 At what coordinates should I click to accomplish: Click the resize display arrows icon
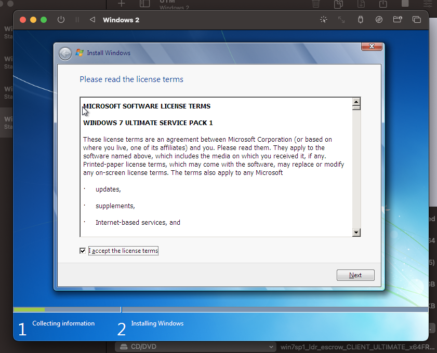pyautogui.click(x=341, y=20)
